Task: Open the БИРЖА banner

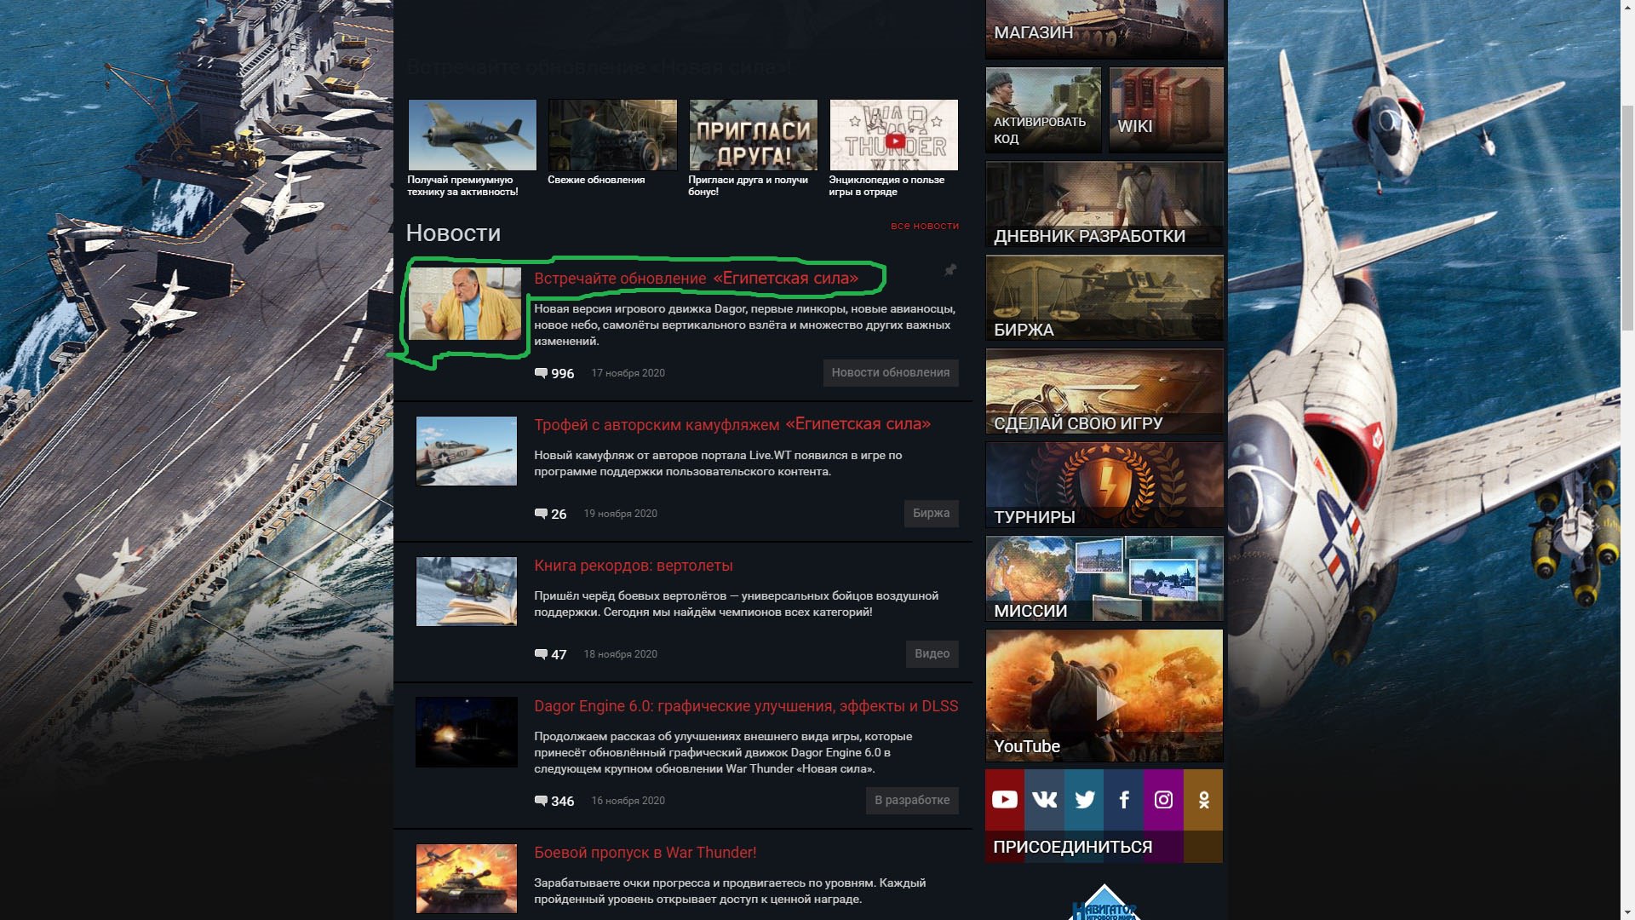Action: pyautogui.click(x=1104, y=297)
